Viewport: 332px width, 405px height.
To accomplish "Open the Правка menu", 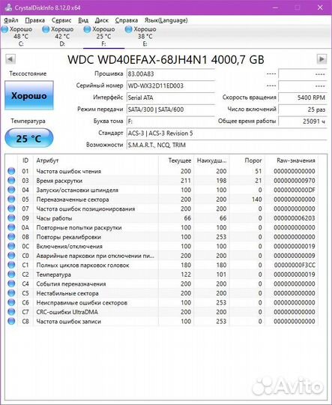I will (35, 20).
